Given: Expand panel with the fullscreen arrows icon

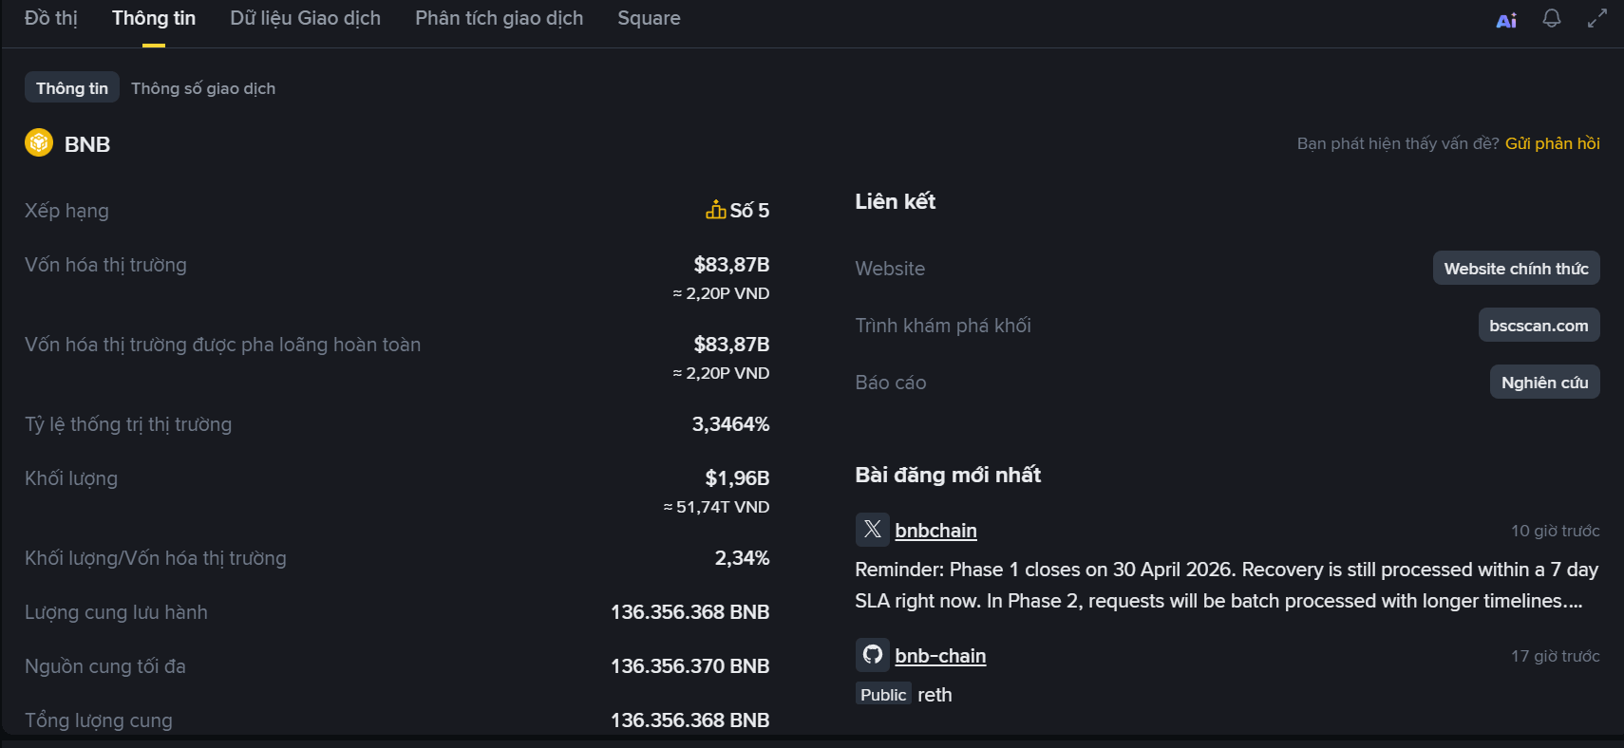Looking at the screenshot, I should click(1597, 19).
